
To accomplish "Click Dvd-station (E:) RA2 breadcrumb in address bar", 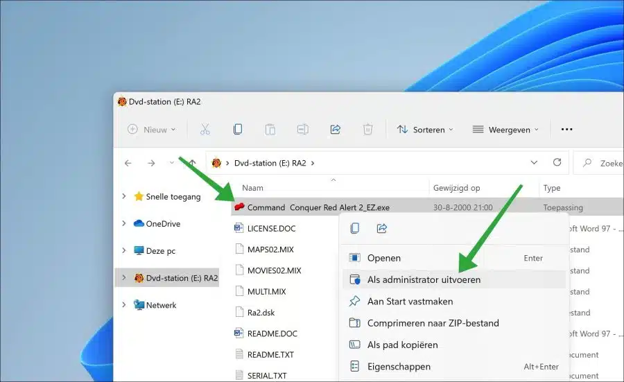I will 270,163.
